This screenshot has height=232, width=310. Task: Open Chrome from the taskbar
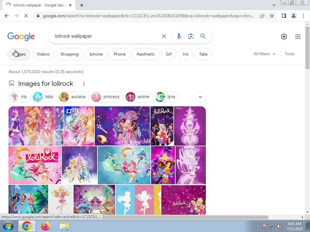27,226
